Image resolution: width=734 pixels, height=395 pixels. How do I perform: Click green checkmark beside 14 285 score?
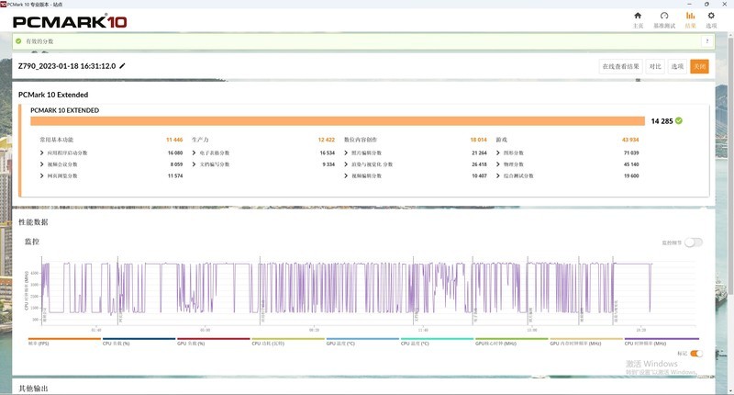679,120
